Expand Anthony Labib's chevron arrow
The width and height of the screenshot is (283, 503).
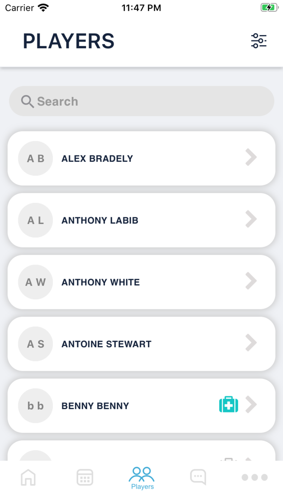pyautogui.click(x=251, y=219)
